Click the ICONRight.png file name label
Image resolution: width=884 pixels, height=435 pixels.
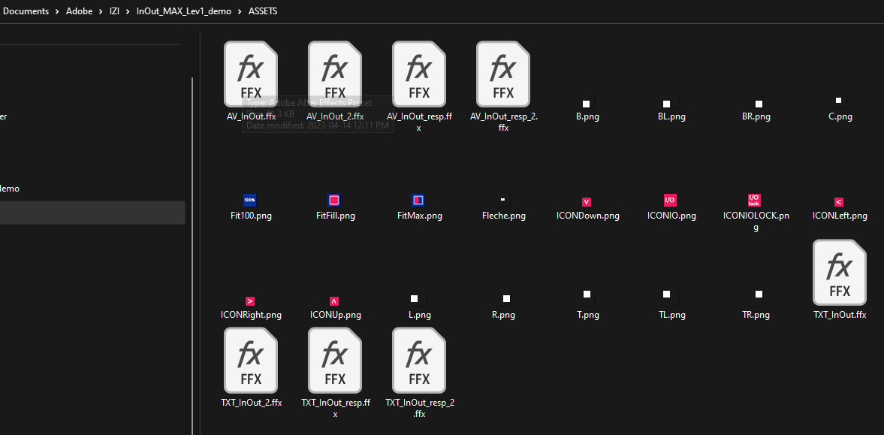tap(251, 315)
